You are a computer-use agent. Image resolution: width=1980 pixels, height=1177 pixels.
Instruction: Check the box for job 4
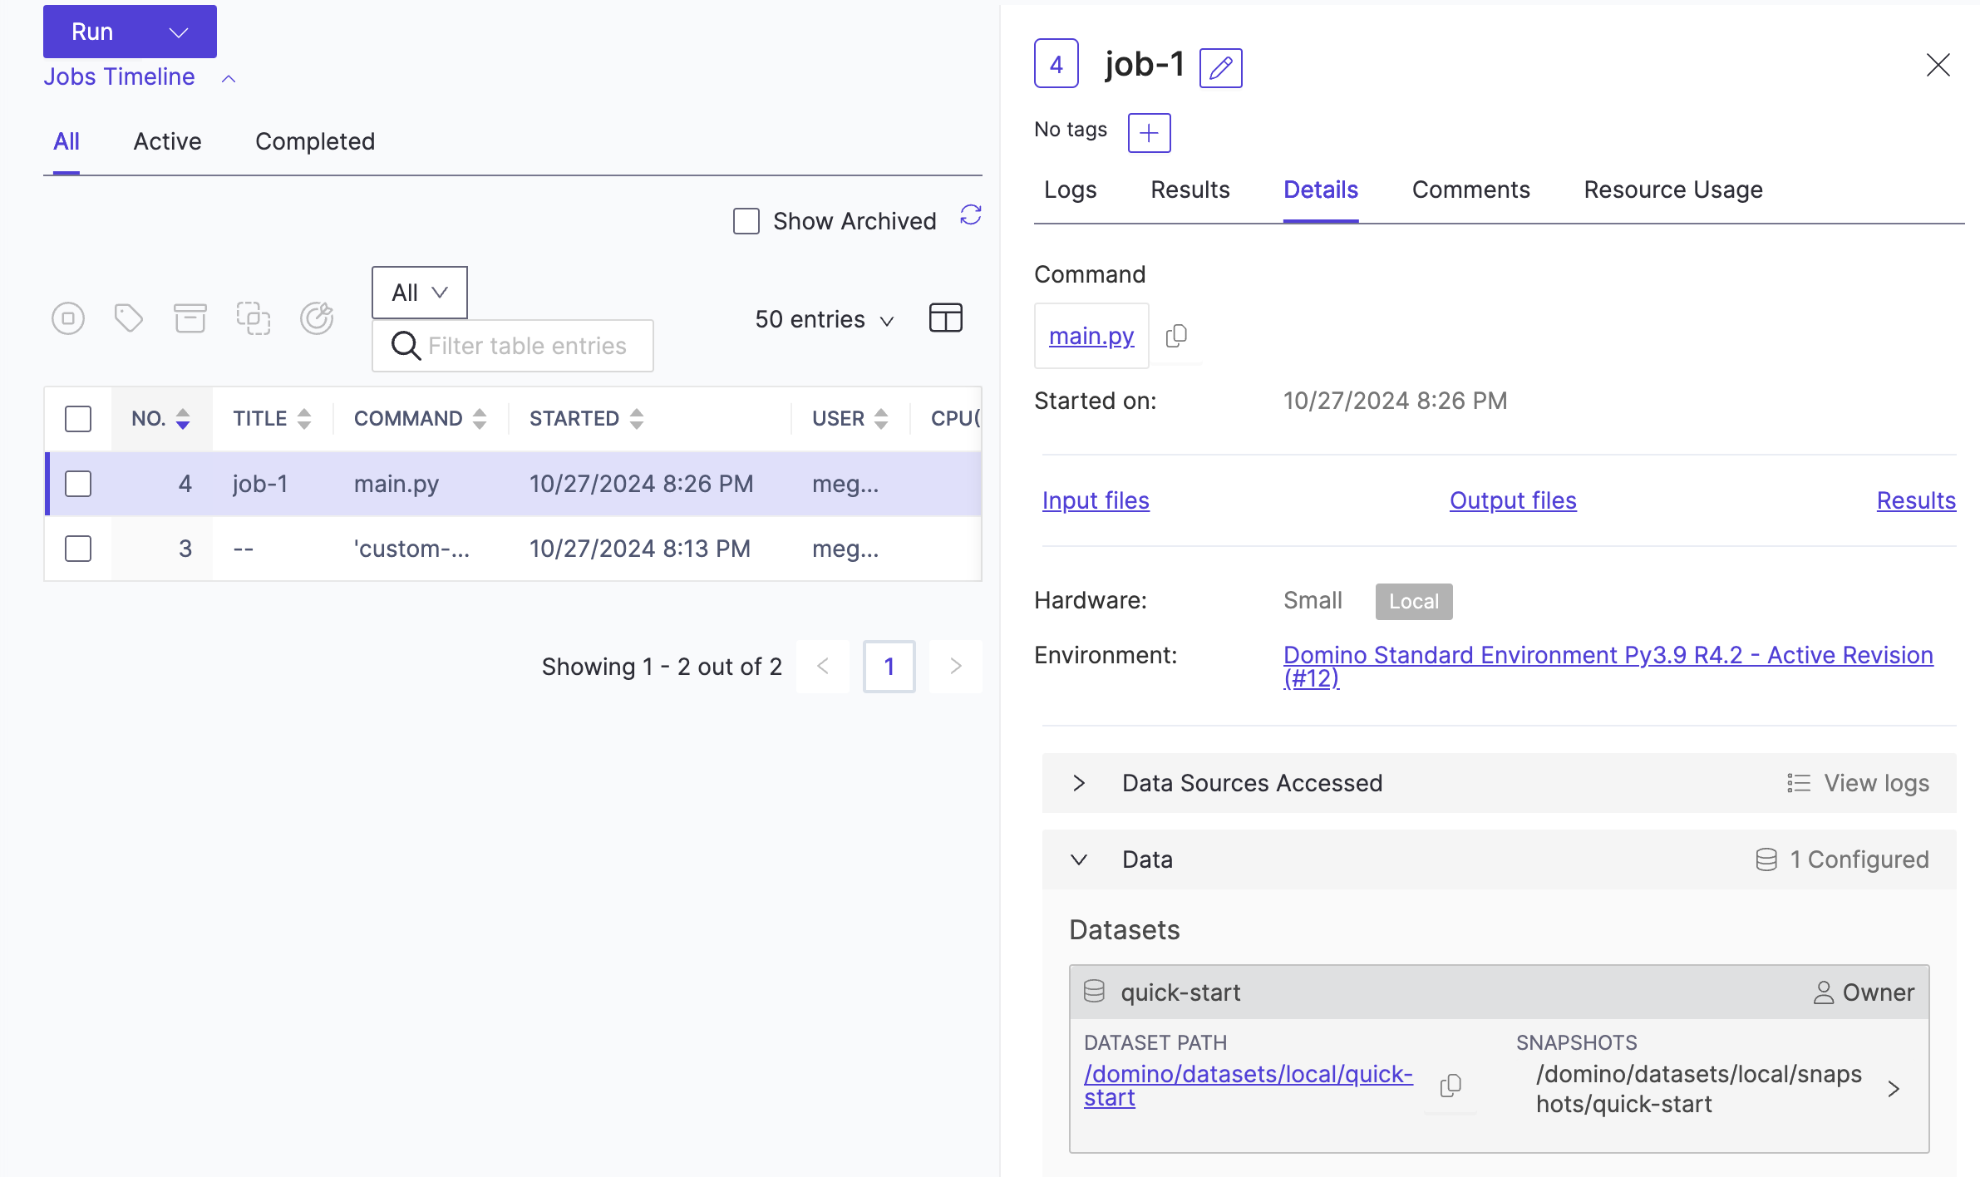(x=78, y=484)
